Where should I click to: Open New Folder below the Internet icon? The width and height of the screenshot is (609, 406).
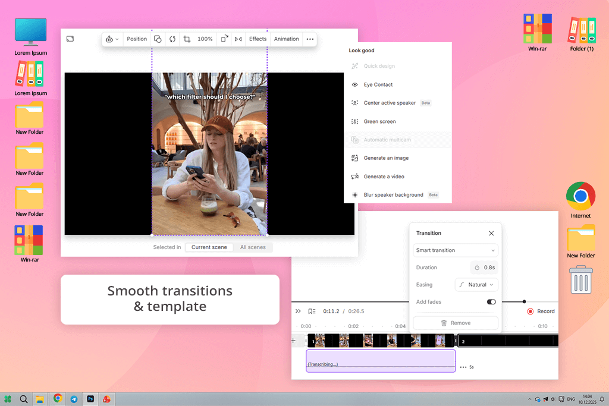tap(580, 241)
